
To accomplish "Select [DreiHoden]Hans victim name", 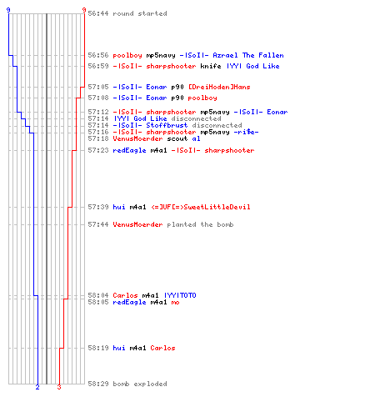I will tap(219, 87).
